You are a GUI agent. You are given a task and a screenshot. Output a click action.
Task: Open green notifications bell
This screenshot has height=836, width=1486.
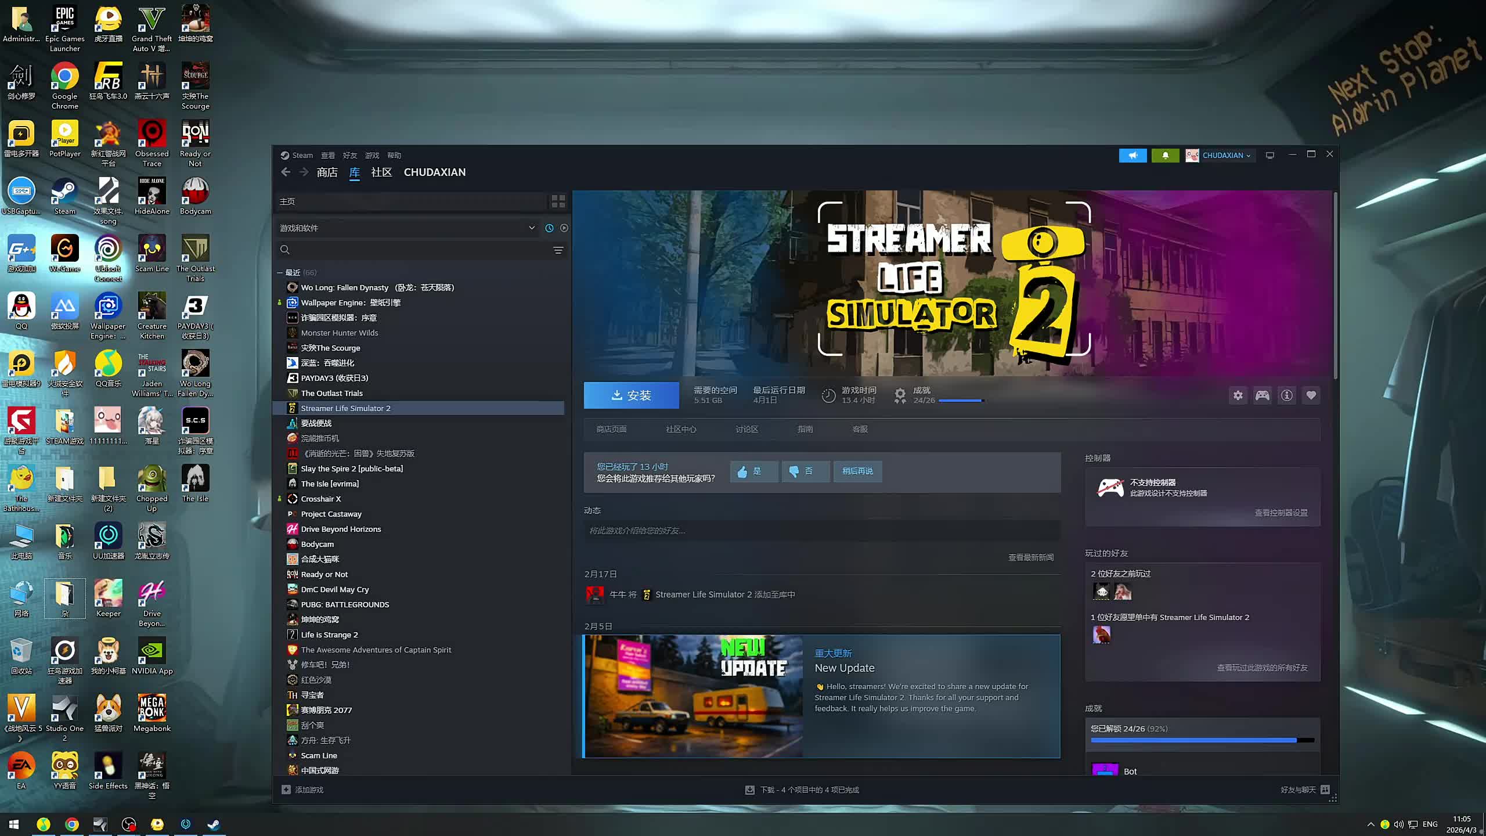[1165, 156]
